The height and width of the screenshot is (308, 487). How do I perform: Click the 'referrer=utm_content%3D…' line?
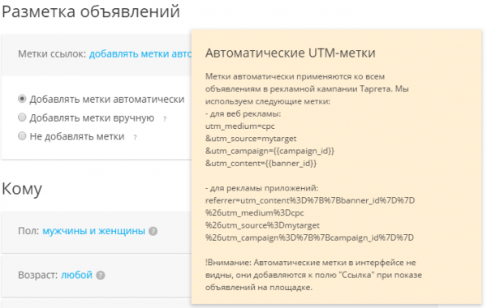(310, 201)
